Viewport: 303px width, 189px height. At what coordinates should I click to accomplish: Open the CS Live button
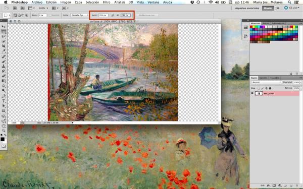coord(291,8)
